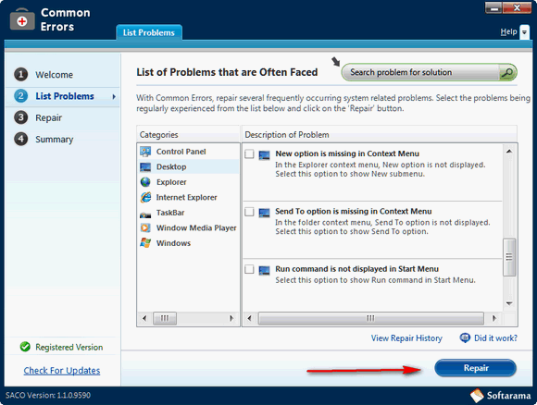Click 'SACO Version: 1.1.0.9590' status text
The image size is (537, 405).
click(x=48, y=396)
